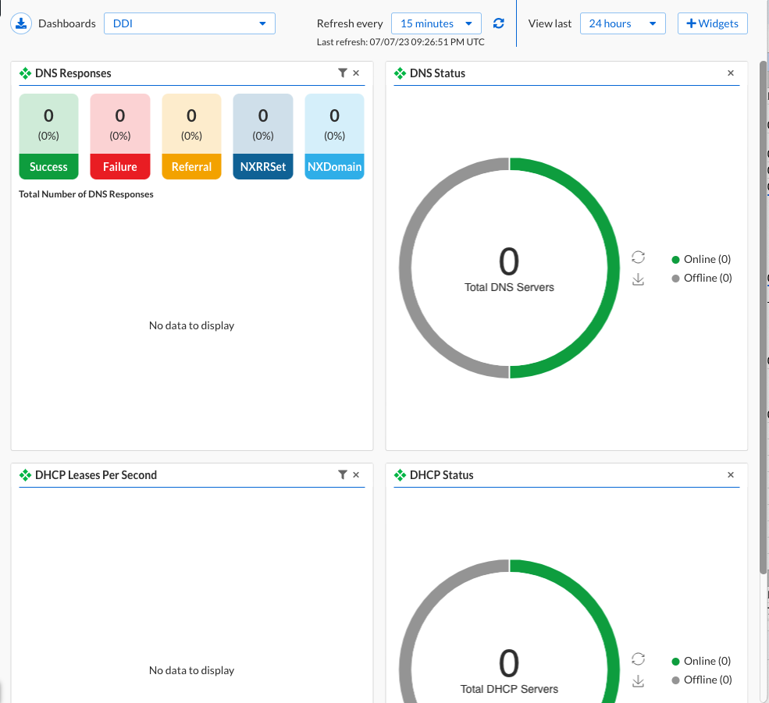
Task: Toggle the Online legend in DNS Status
Action: (x=701, y=259)
